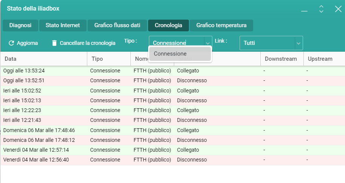This screenshot has width=345, height=183.
Task: Sort by the Downstream column header
Action: (x=282, y=58)
